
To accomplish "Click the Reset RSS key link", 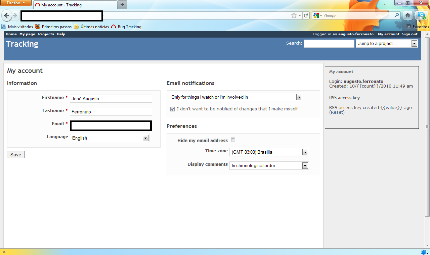I will pyautogui.click(x=337, y=112).
